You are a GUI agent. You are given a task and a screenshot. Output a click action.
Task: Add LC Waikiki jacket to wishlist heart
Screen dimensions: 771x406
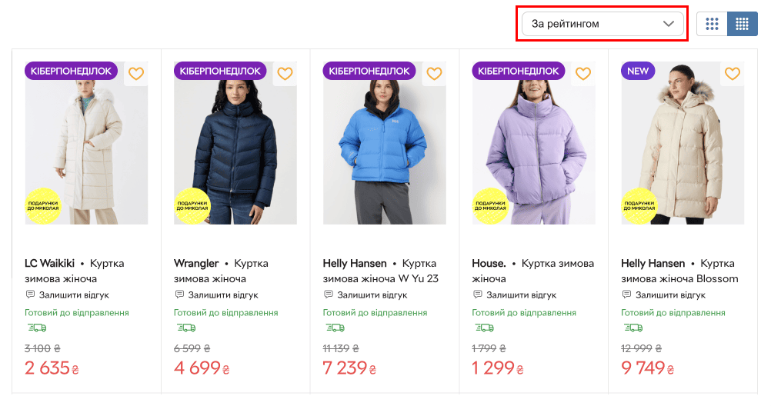pos(136,74)
